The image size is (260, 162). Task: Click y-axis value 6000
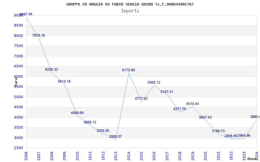tap(19, 76)
